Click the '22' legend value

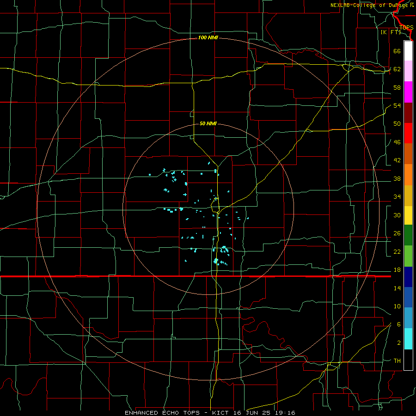coord(397,252)
